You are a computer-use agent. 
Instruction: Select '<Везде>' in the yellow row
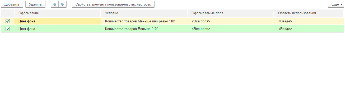(309, 21)
